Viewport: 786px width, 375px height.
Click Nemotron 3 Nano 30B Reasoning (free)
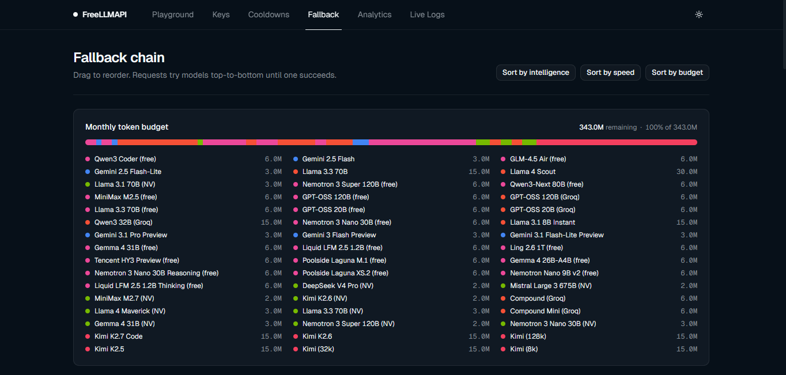[157, 273]
